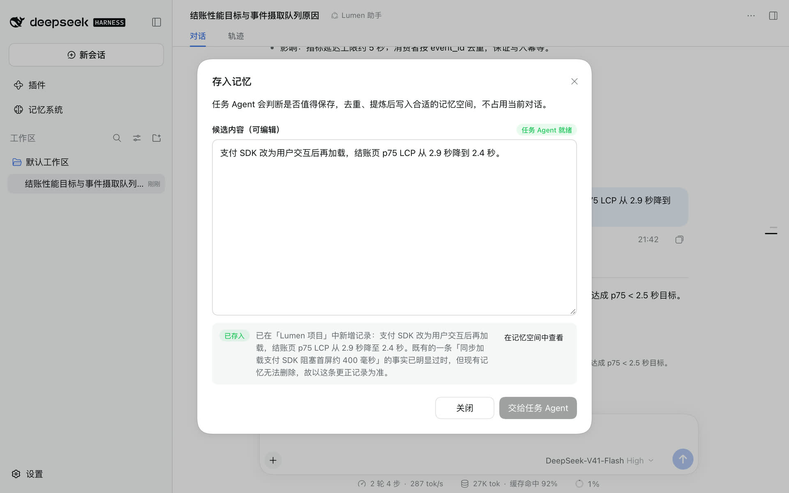Collapse the left sidebar panel icon
The width and height of the screenshot is (789, 493).
pos(156,22)
